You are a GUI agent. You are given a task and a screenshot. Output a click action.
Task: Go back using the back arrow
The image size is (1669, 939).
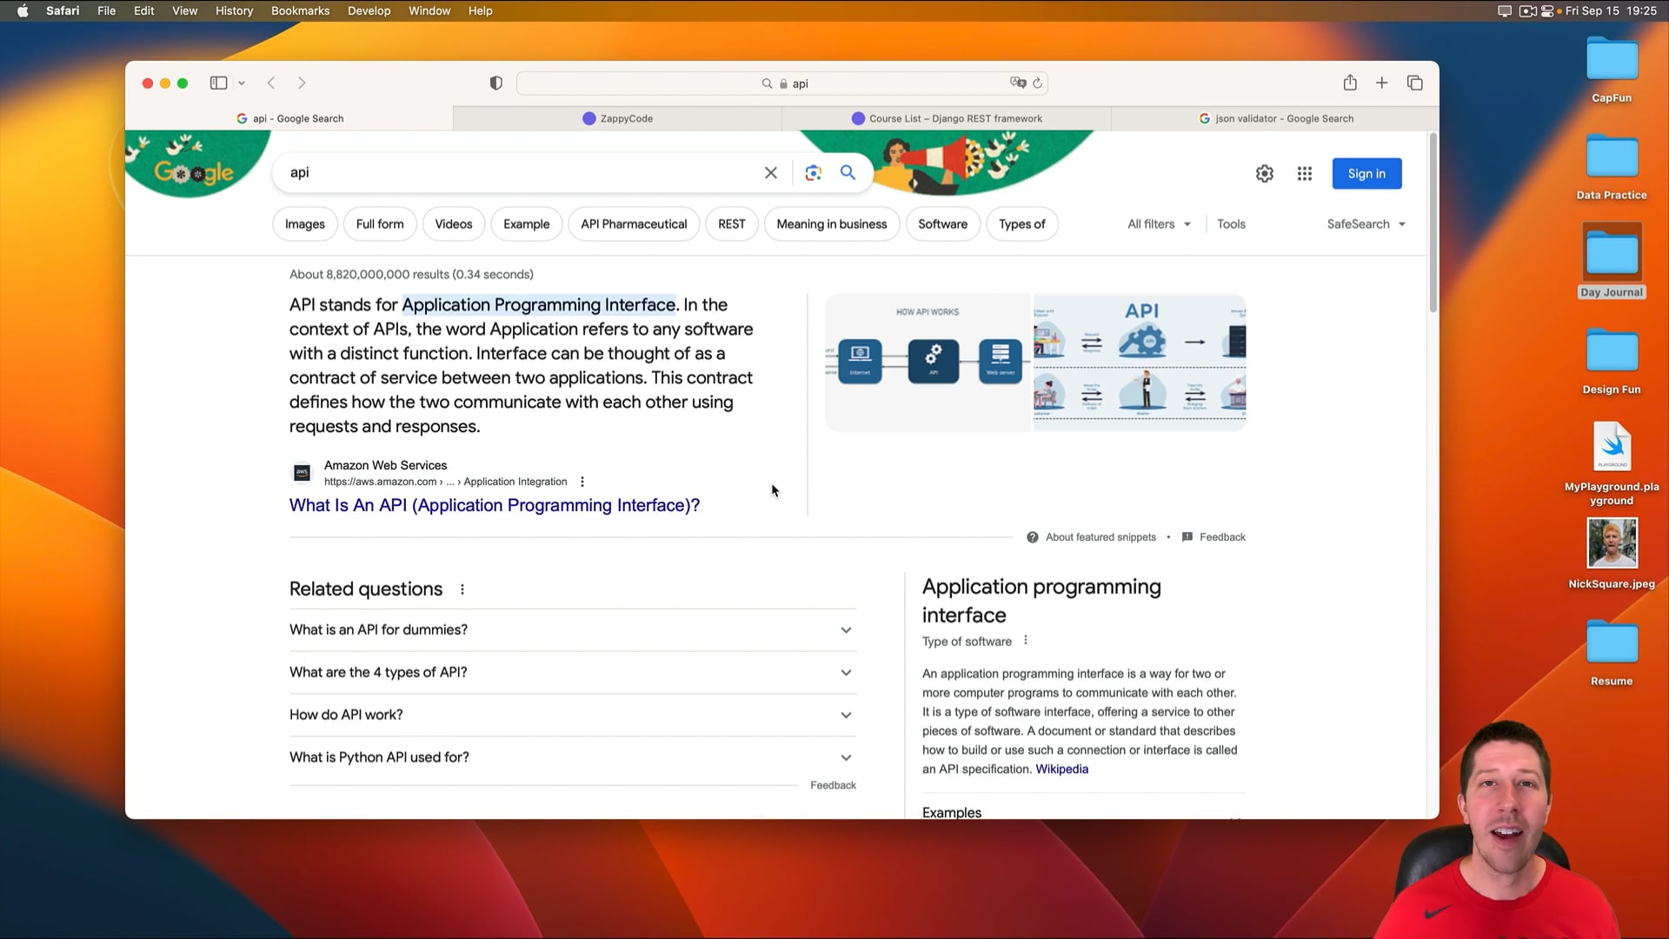(x=271, y=83)
